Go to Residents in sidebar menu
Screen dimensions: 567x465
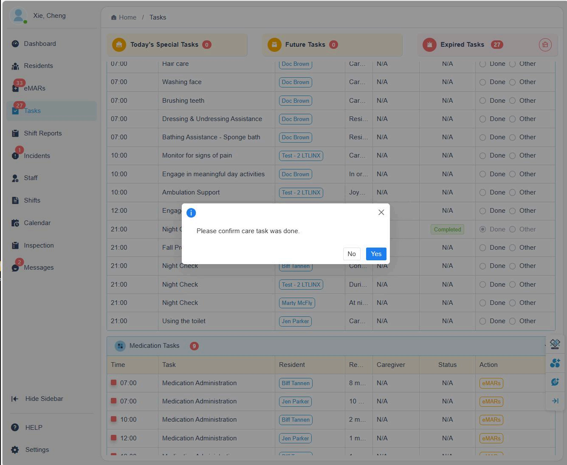[x=38, y=66]
